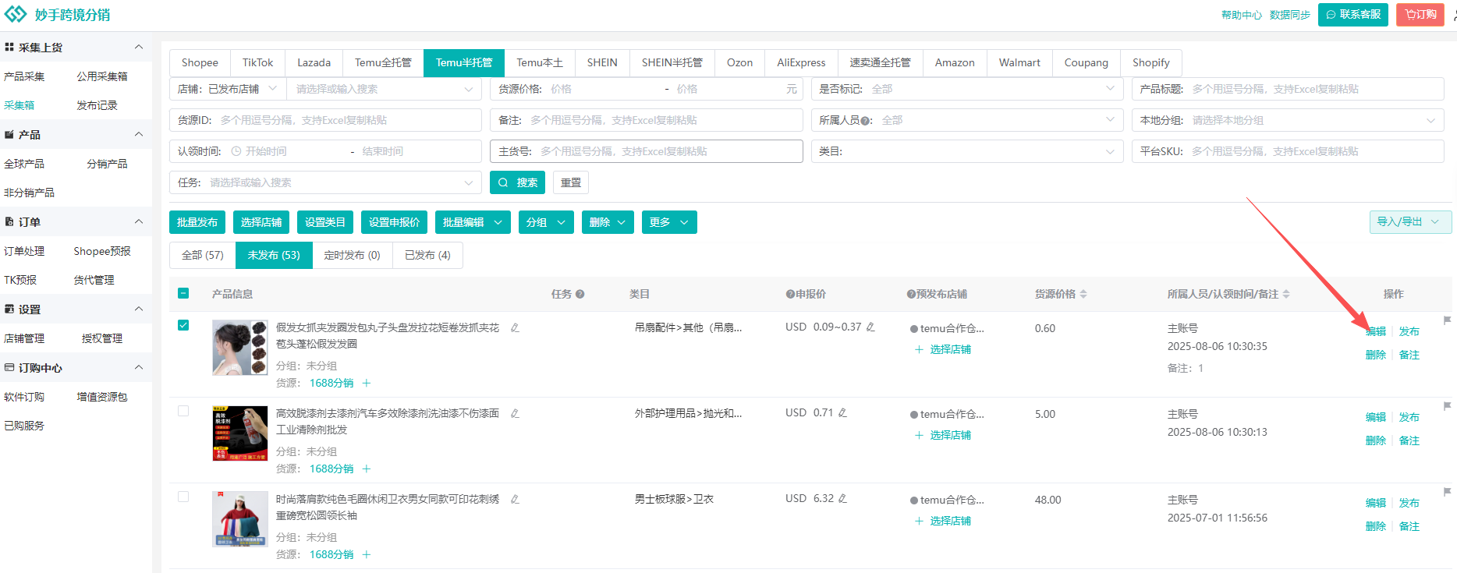1457x573 pixels.
Task: Check the paint remover product row checkbox
Action: point(183,411)
